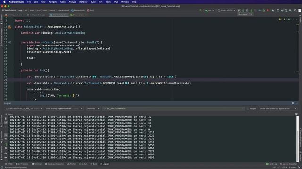Open the Build menu
This screenshot has width=302, height=169.
pyautogui.click(x=93, y=2)
